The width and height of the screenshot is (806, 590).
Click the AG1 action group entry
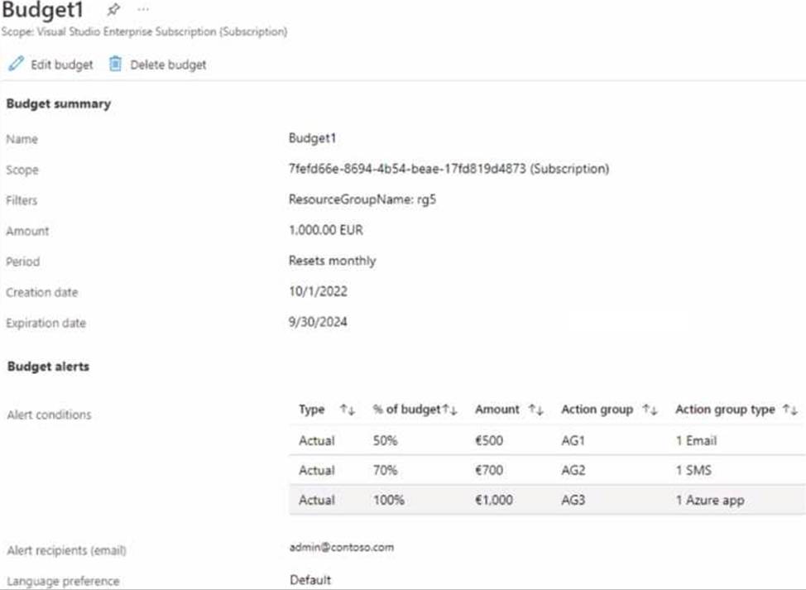click(573, 440)
